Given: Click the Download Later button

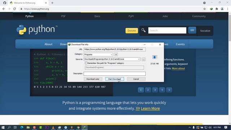Looking at the screenshot, I should (93, 79).
